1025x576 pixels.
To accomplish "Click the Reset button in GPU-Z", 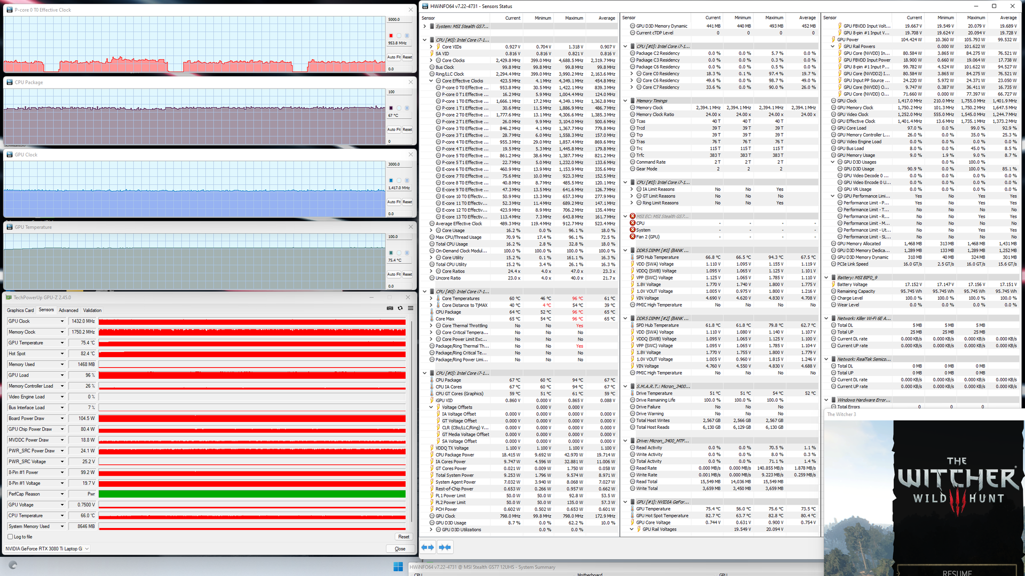I will (404, 537).
